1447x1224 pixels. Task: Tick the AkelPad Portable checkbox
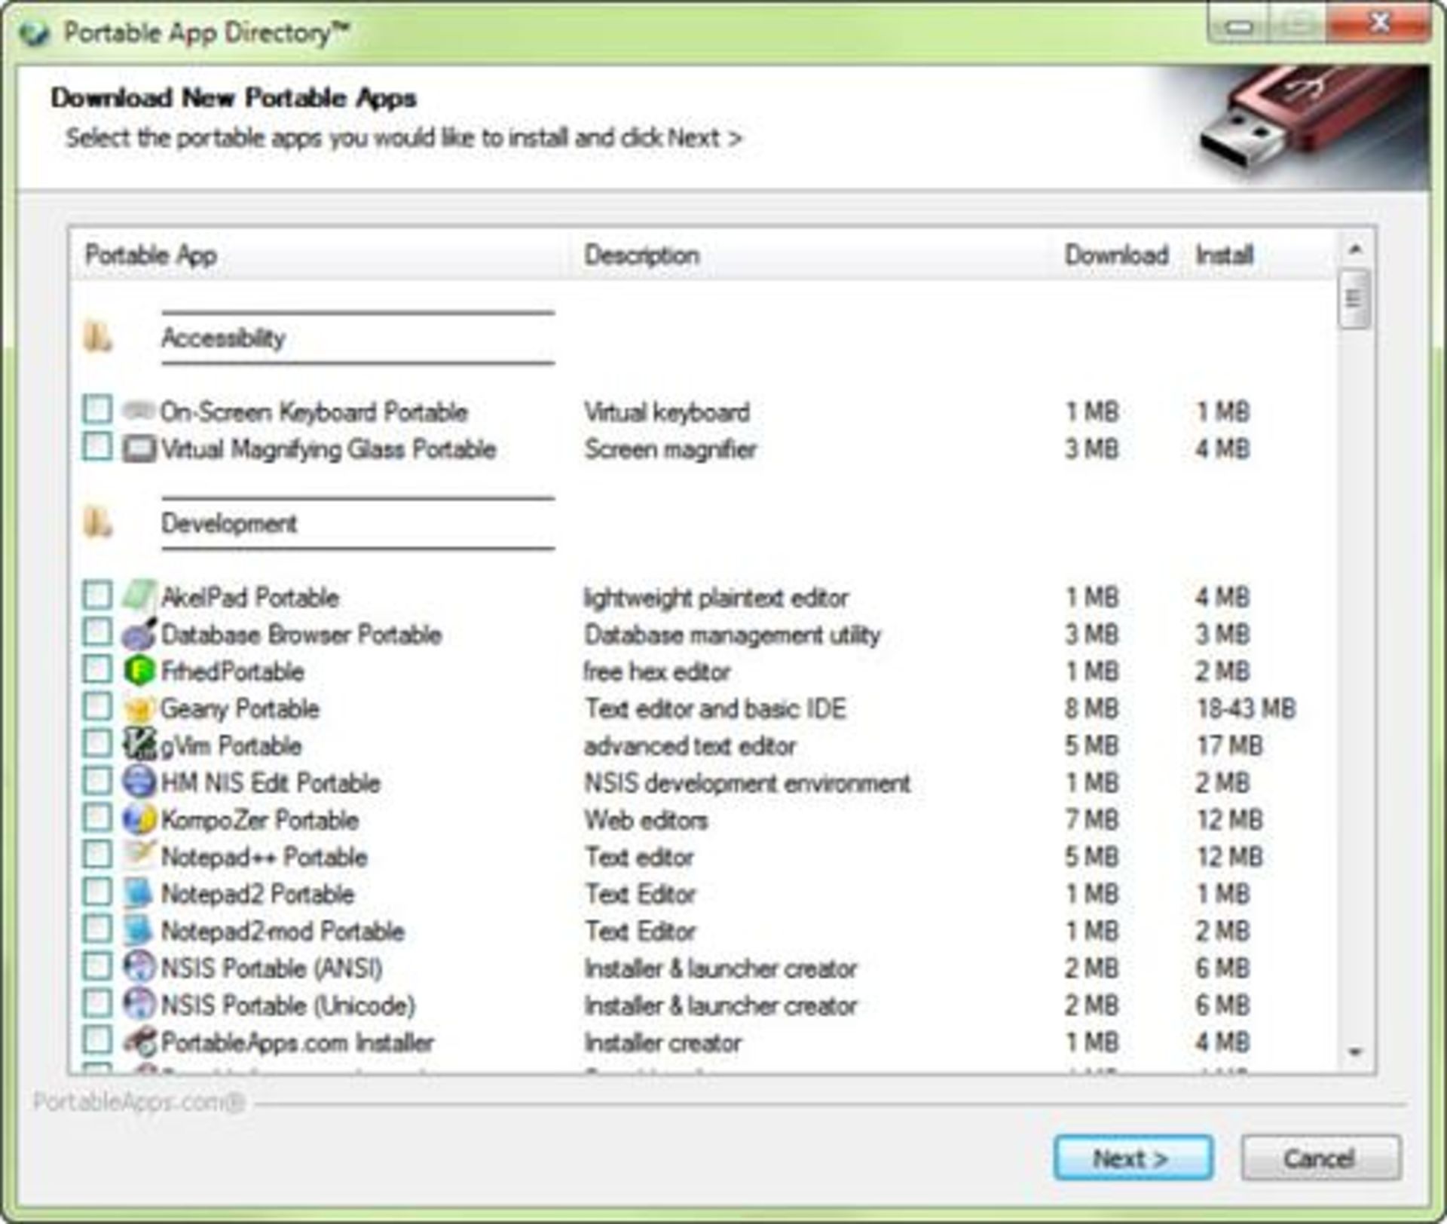[x=97, y=595]
